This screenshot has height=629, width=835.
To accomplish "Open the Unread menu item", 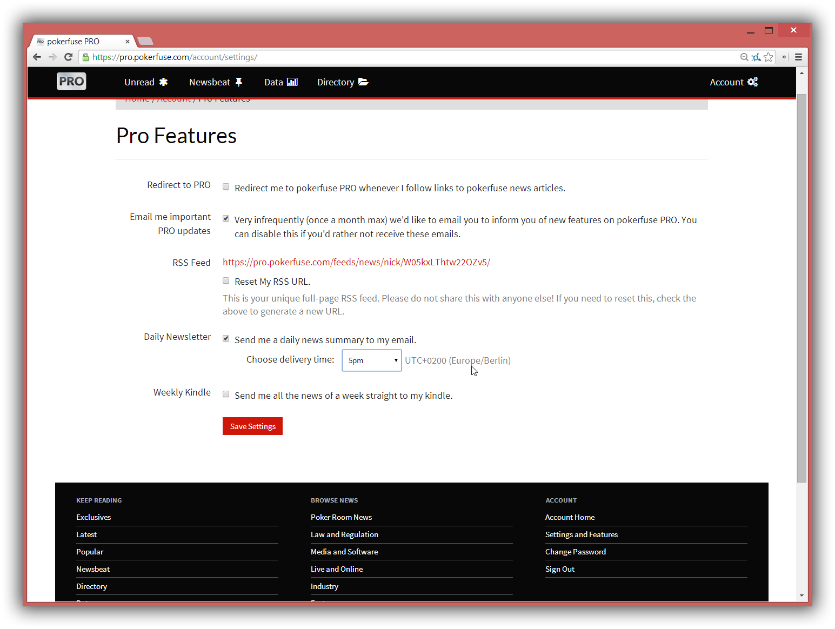I will click(x=146, y=82).
